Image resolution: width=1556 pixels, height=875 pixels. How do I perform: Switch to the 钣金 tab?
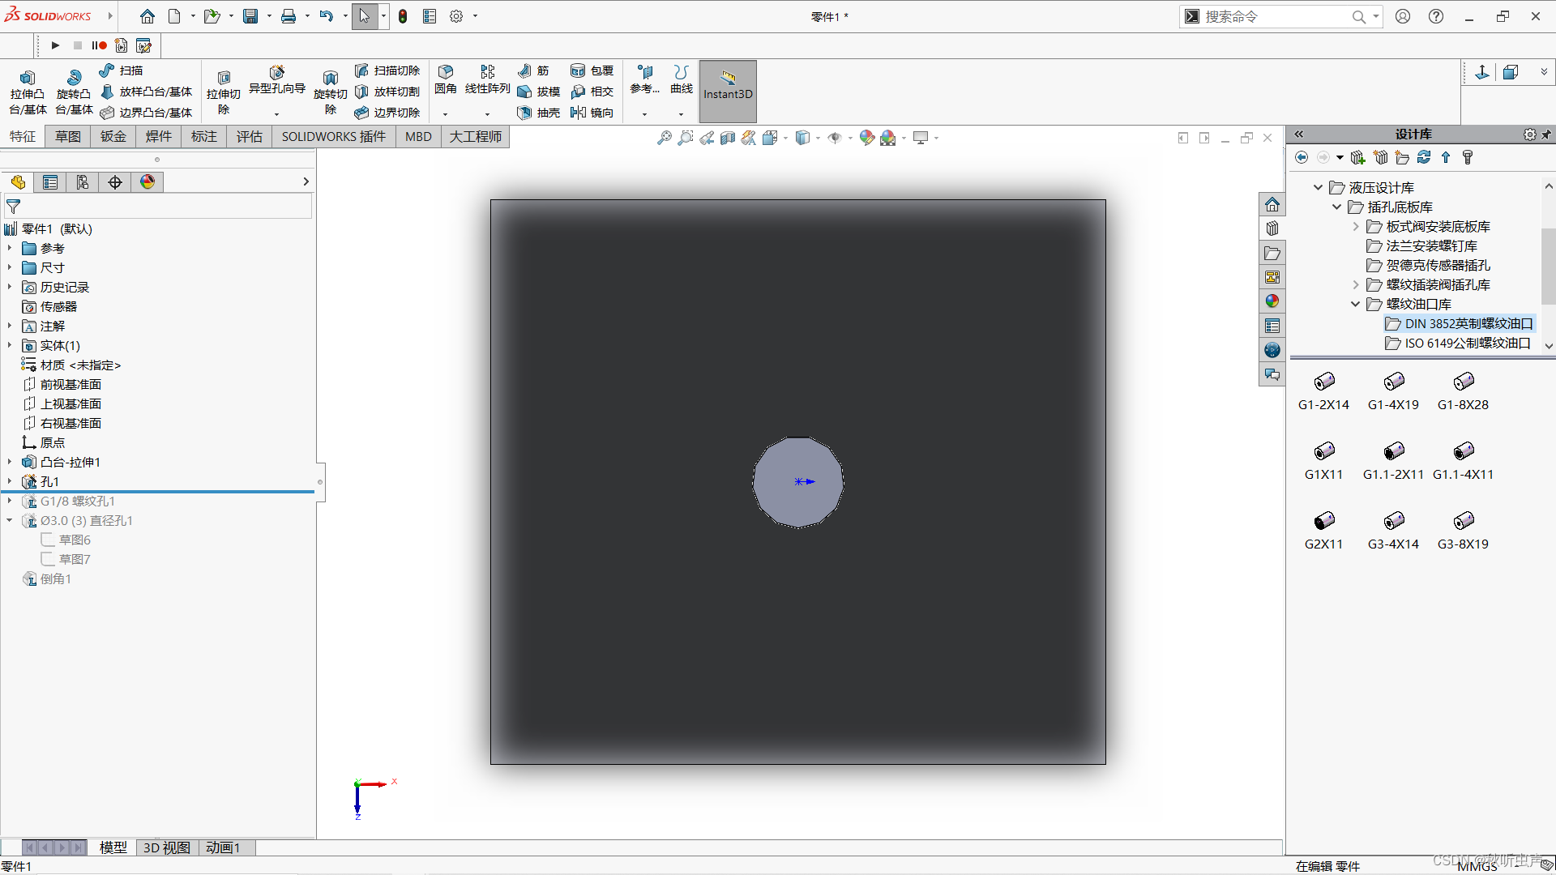click(x=113, y=137)
